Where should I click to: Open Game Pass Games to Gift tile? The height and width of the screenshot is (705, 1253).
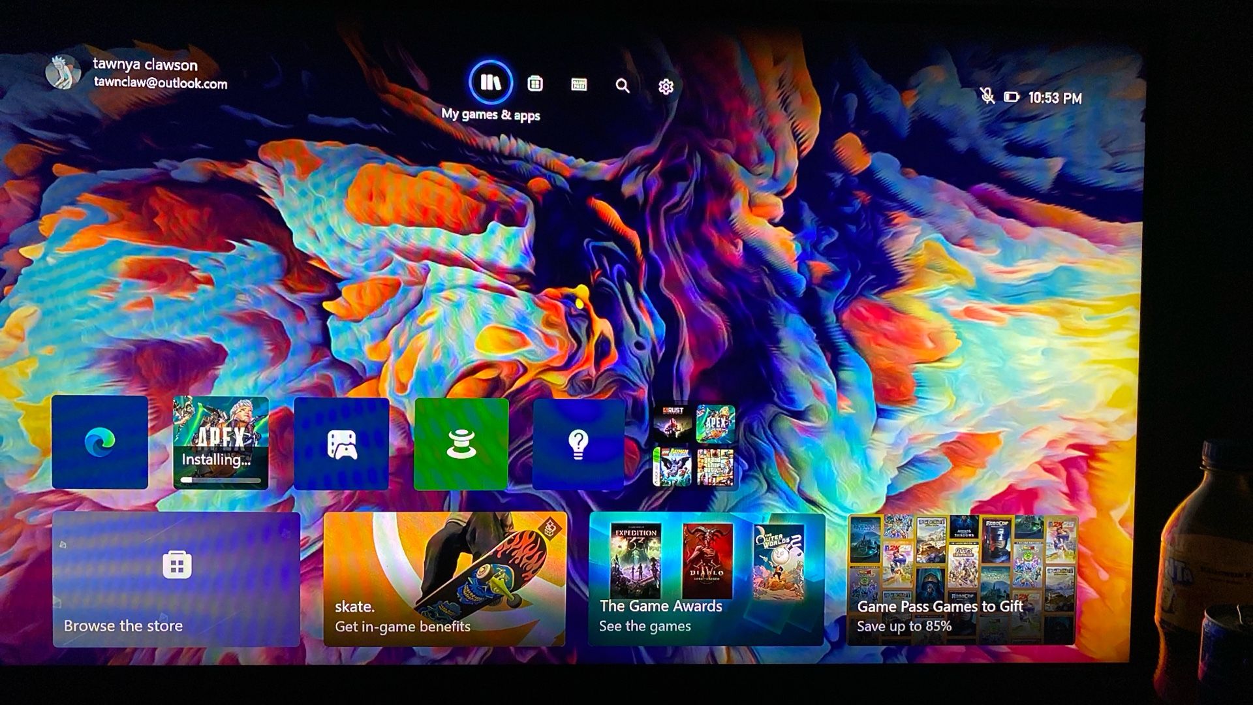pyautogui.click(x=961, y=580)
